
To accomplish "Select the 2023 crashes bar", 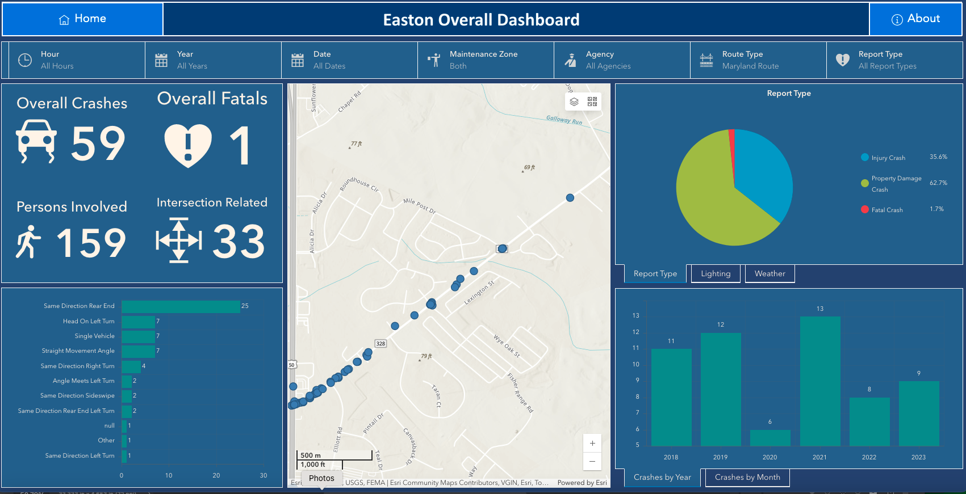I will coord(919,413).
